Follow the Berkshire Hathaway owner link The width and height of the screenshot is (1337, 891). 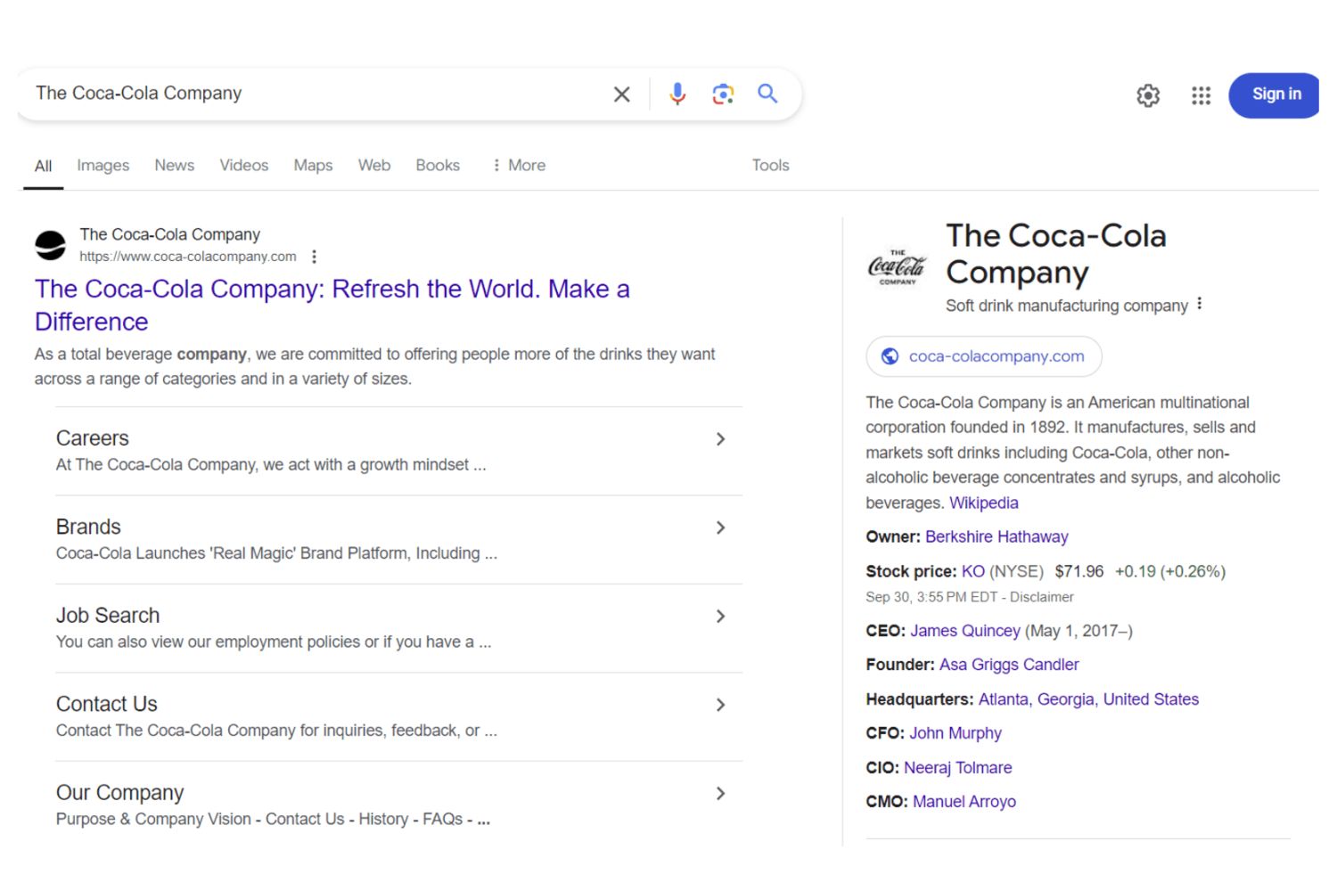(996, 537)
